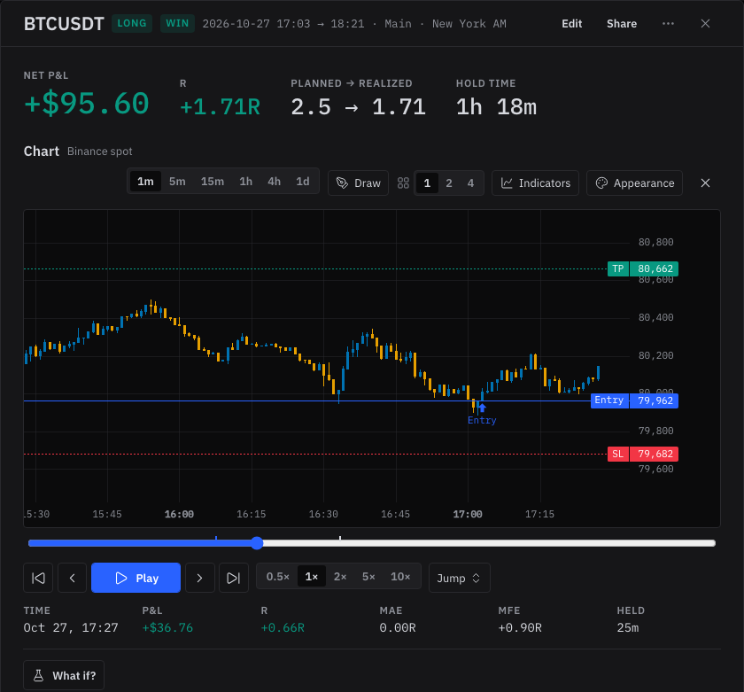
Task: Click the Entry 79,962 price label
Action: point(634,400)
